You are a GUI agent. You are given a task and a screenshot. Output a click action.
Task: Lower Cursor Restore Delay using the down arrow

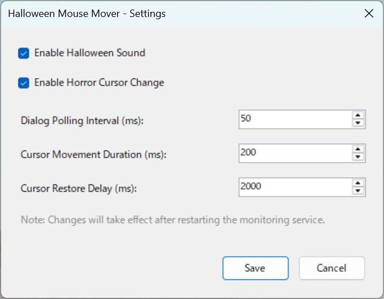[357, 190]
